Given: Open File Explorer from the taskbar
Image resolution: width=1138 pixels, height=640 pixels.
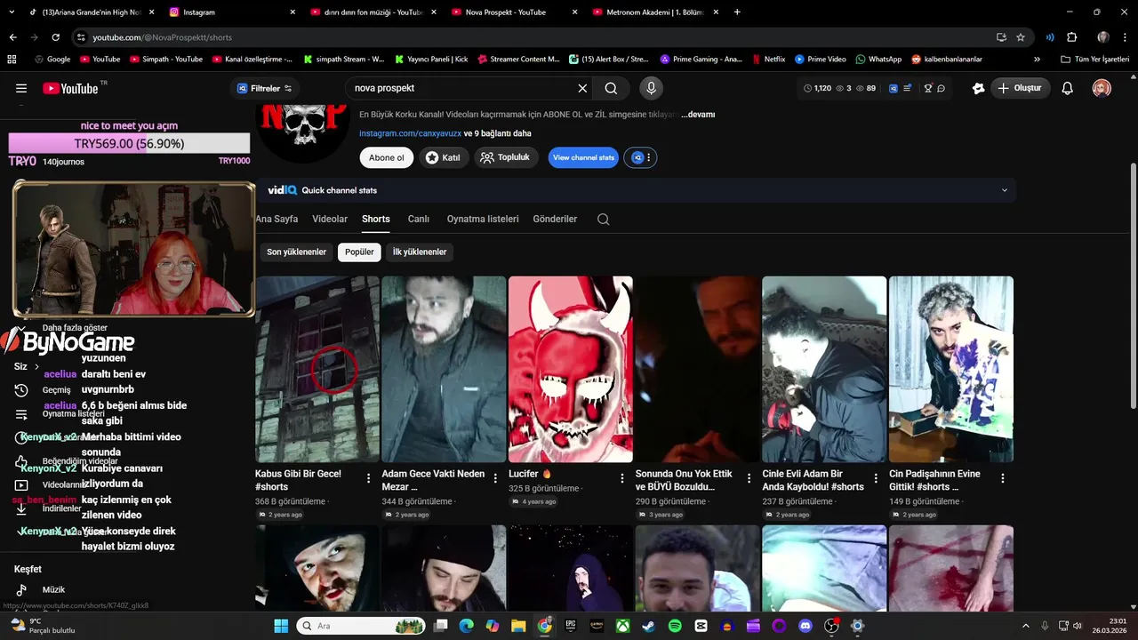Looking at the screenshot, I should [x=518, y=626].
